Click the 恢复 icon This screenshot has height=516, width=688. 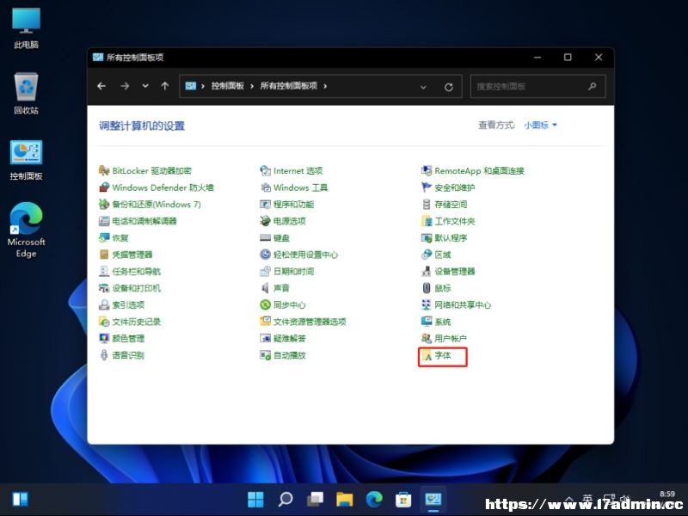tap(104, 238)
